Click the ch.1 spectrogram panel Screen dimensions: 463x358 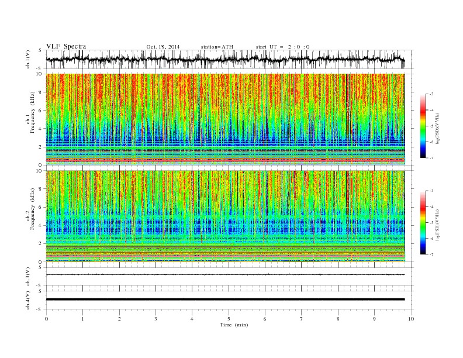tap(225, 119)
